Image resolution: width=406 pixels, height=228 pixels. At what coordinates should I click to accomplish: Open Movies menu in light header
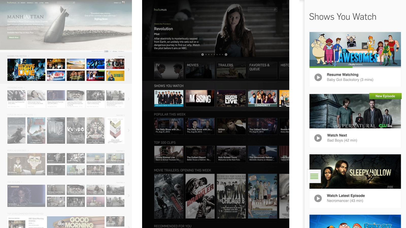(23, 3)
